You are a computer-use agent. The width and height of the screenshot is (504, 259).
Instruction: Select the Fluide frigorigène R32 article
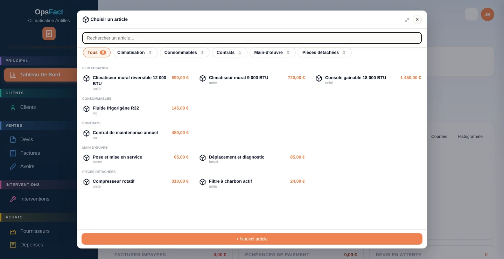[x=136, y=111]
